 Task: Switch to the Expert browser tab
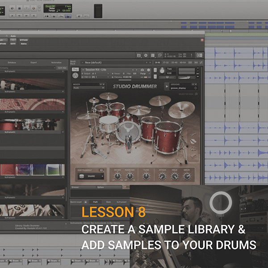[x=33, y=63]
